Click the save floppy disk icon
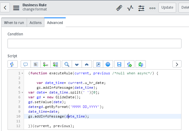This screenshot has height=131, width=189. (x=119, y=64)
